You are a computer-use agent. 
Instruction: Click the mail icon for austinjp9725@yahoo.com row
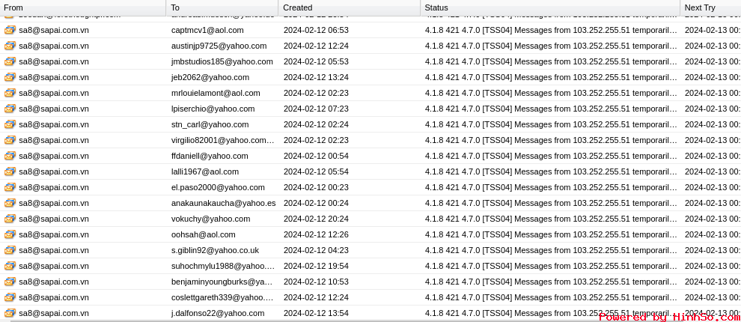[10, 46]
